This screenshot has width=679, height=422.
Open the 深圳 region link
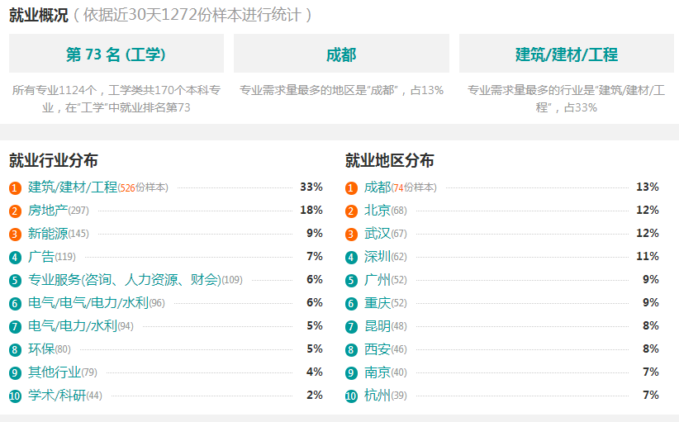377,257
